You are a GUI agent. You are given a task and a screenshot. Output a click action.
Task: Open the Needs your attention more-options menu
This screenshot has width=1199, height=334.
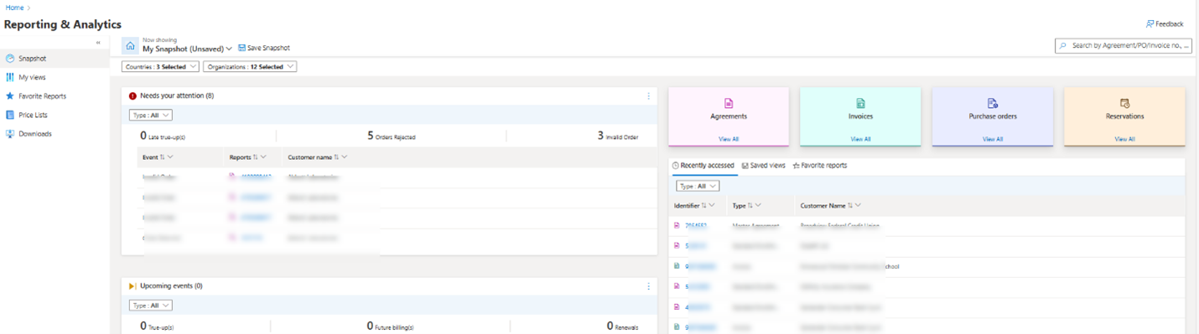tap(648, 96)
